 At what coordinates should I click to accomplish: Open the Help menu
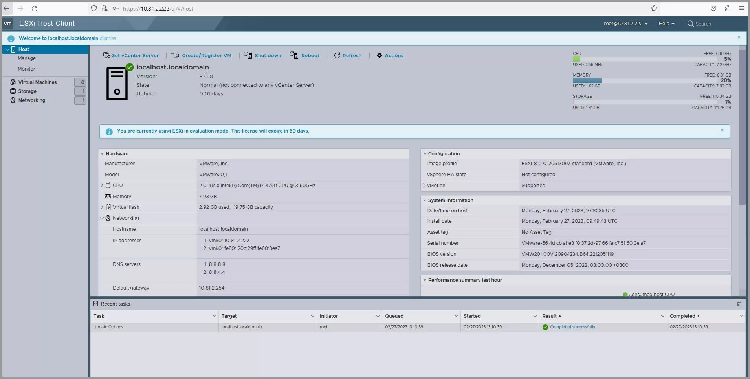coord(666,24)
